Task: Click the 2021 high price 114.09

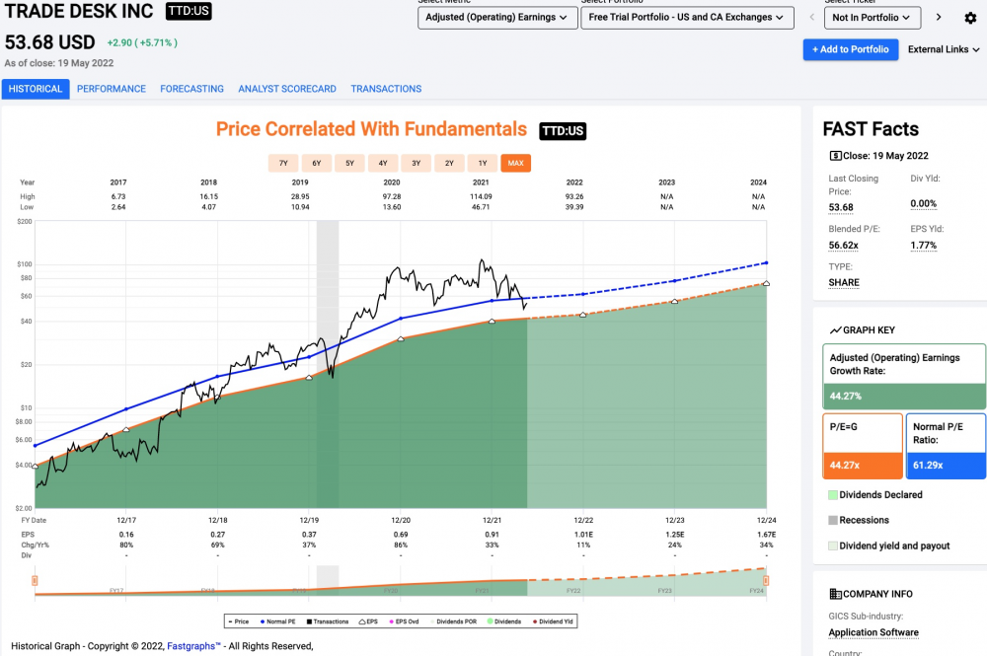Action: click(481, 197)
